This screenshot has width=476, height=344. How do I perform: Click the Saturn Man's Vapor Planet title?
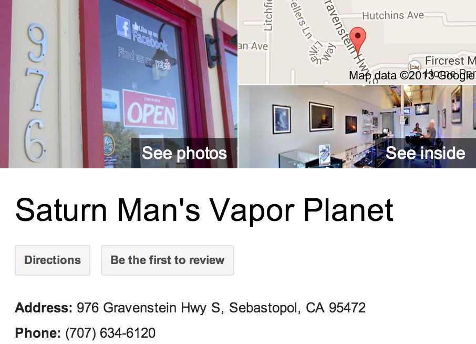(x=204, y=210)
